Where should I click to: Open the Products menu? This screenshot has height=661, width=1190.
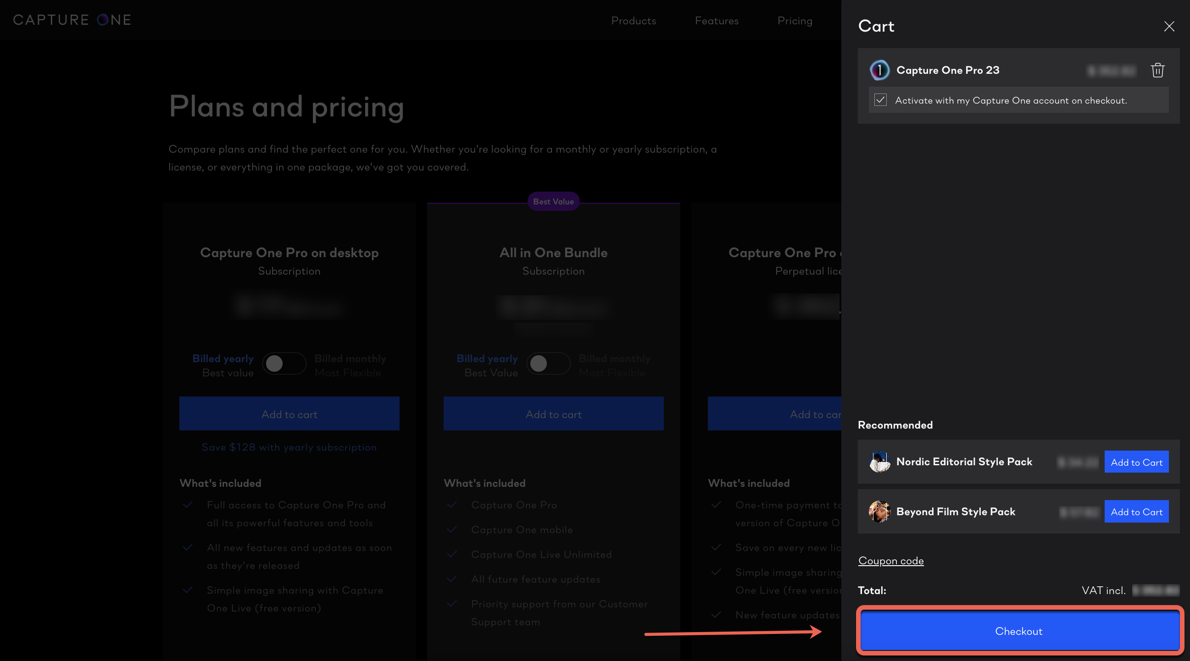point(634,21)
